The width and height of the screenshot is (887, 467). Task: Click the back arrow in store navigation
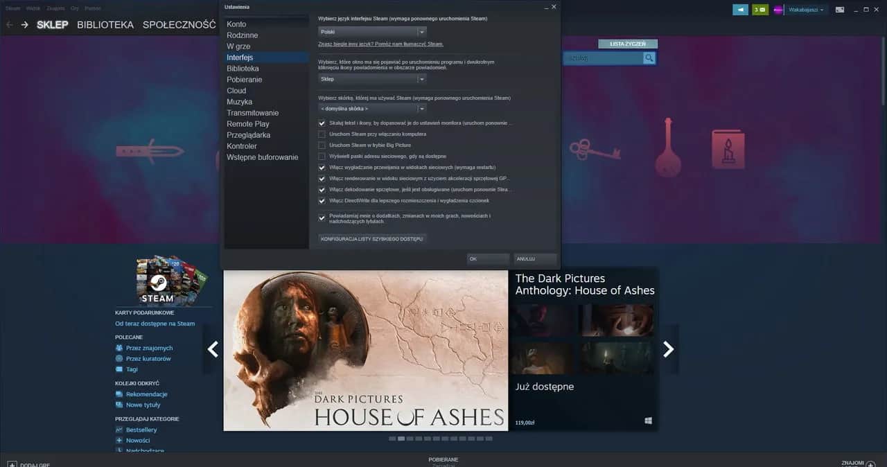pos(8,24)
